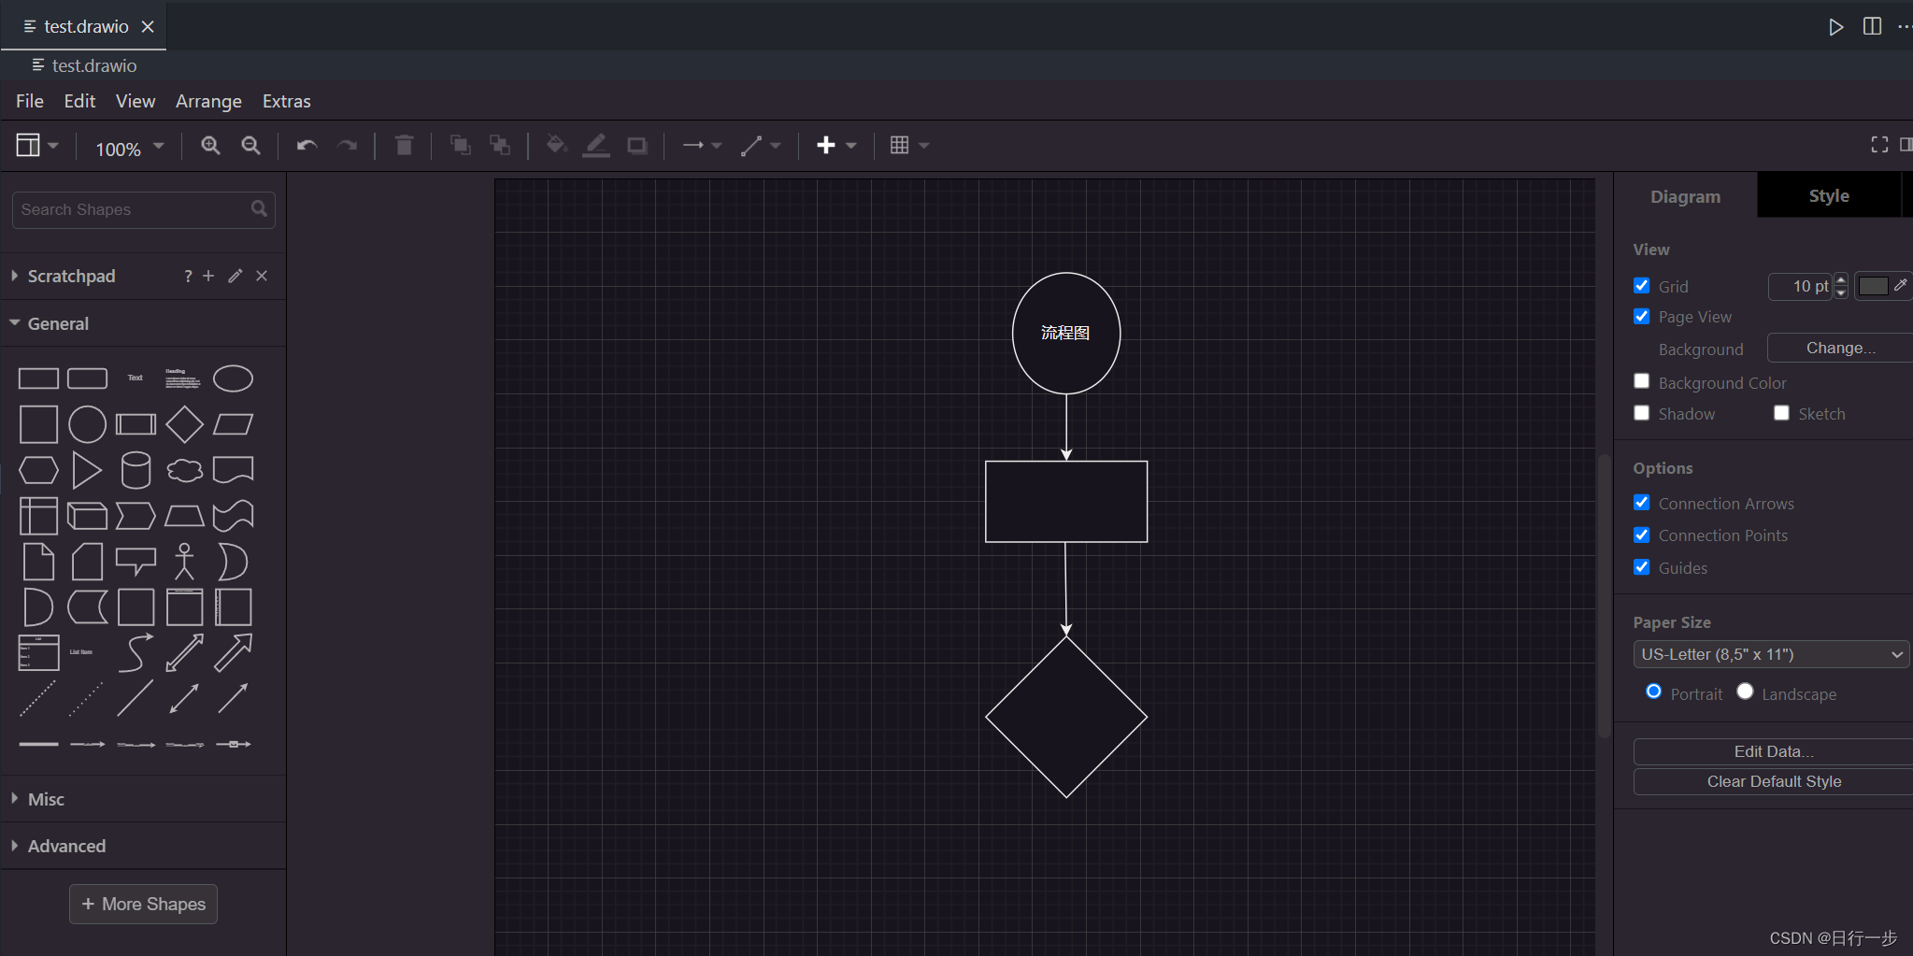Select the Landscape radio button
This screenshot has height=956, width=1913.
click(x=1745, y=692)
